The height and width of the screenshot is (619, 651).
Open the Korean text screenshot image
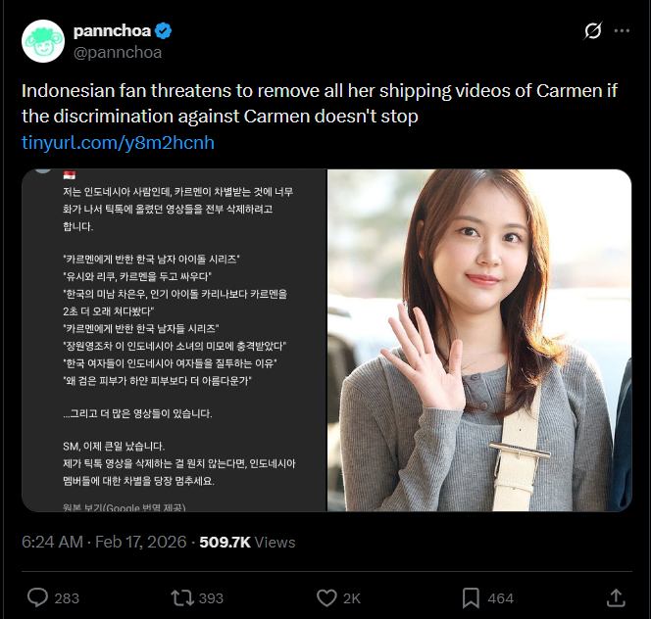(x=175, y=340)
